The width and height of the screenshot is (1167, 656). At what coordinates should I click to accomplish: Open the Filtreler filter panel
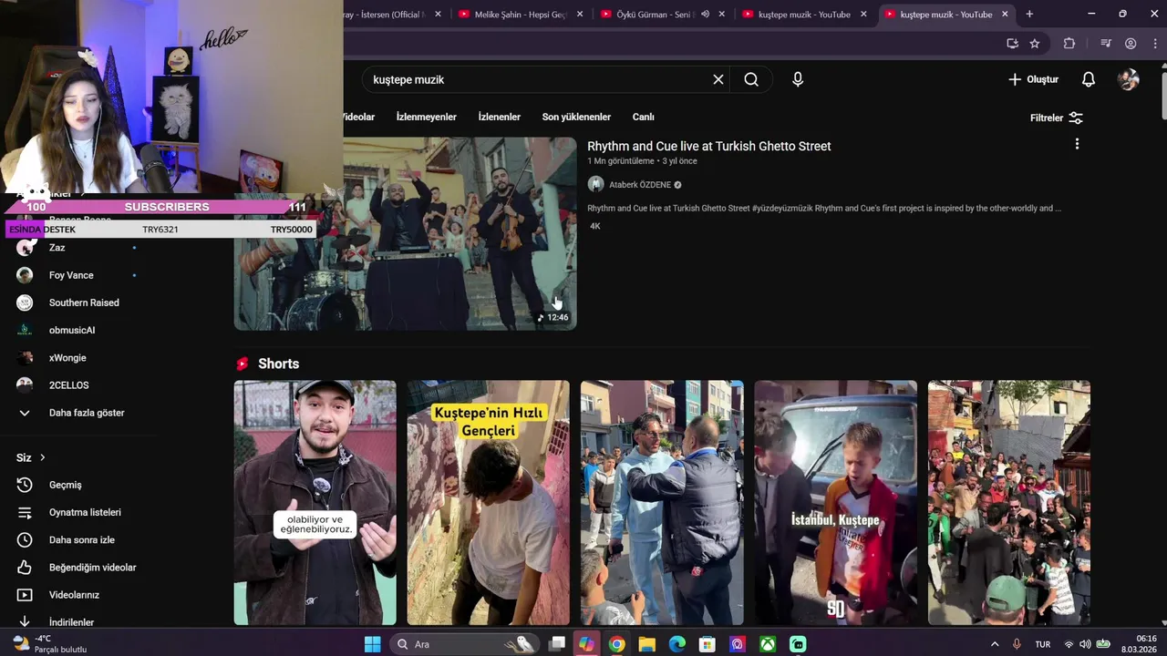coord(1057,118)
